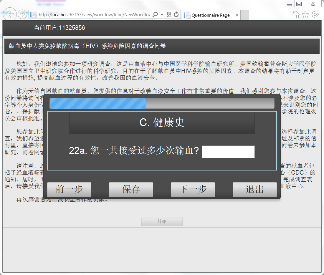Viewport: 324px width, 275px height.
Task: Click the blood transfusion count input box
Action: coord(228,152)
